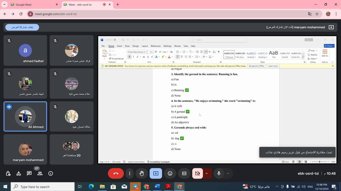This screenshot has width=341, height=191.
Task: Open Word from the Windows taskbar
Action: click(x=157, y=187)
